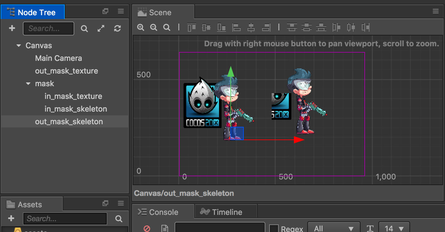445x232 pixels.
Task: Select the masked partial Cocos logo in Scene
Action: coord(281,106)
